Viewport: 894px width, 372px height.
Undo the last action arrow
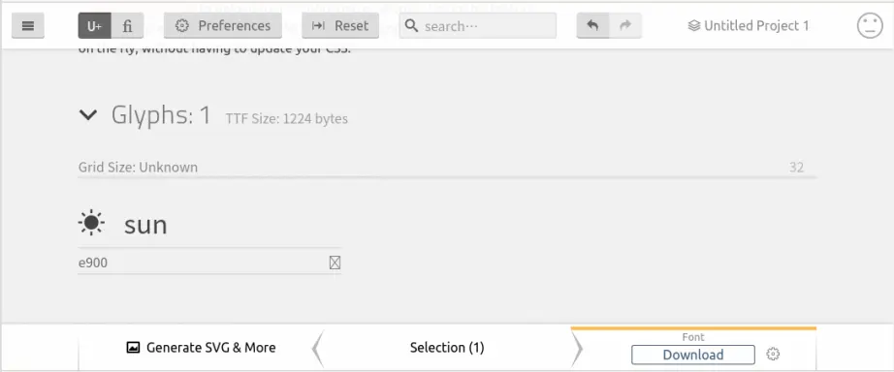pos(593,25)
